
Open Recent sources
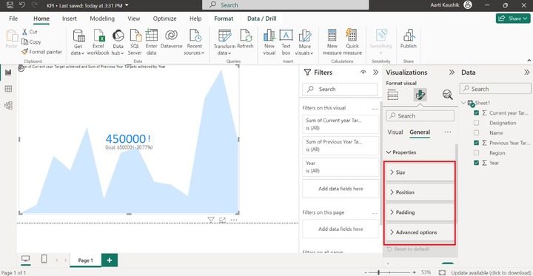pos(195,42)
